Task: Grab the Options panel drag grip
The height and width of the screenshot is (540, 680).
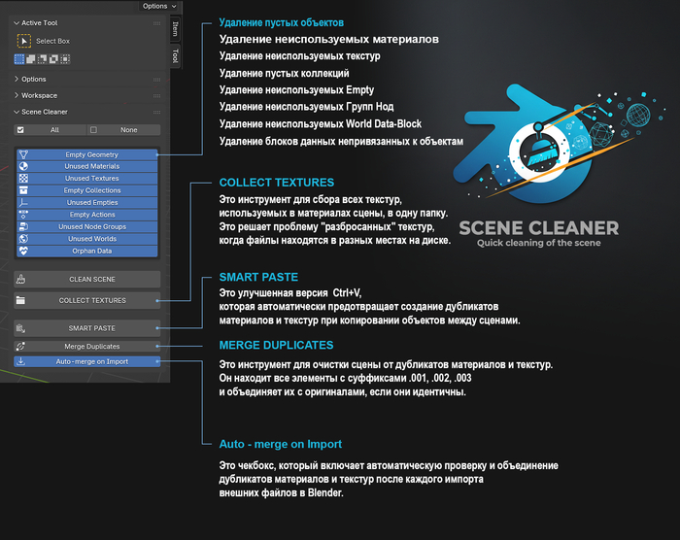Action: click(156, 80)
